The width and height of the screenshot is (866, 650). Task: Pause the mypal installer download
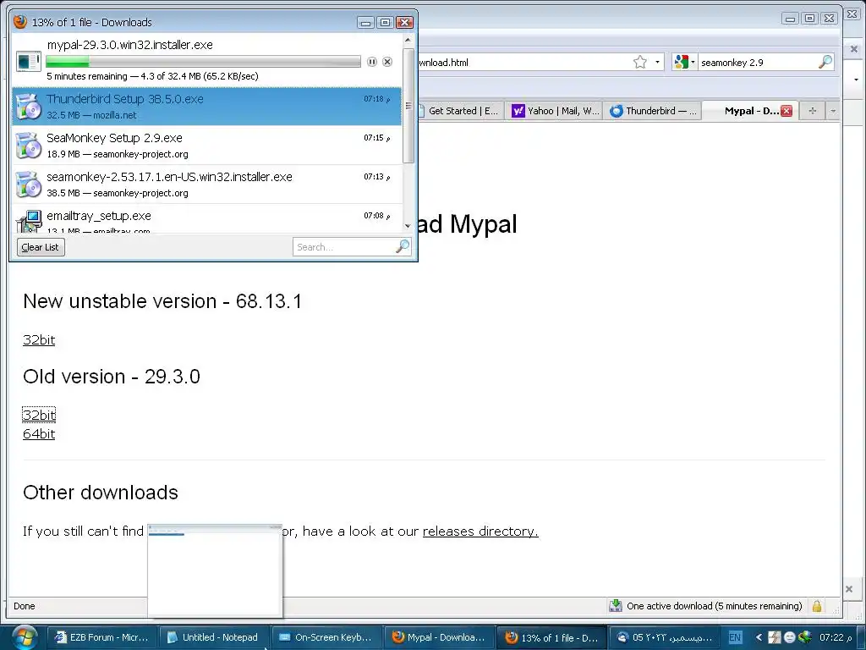(372, 62)
